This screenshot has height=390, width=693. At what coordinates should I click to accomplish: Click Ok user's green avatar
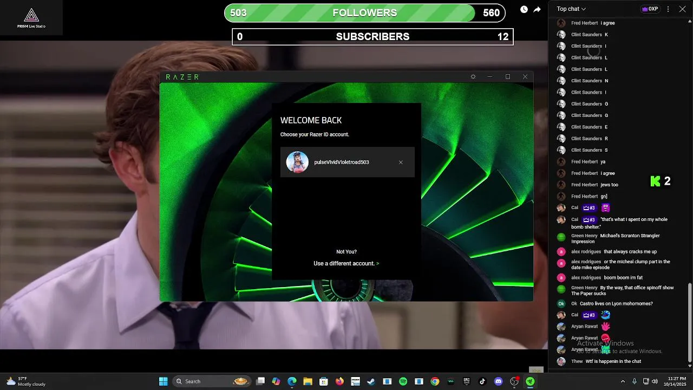coord(561,304)
